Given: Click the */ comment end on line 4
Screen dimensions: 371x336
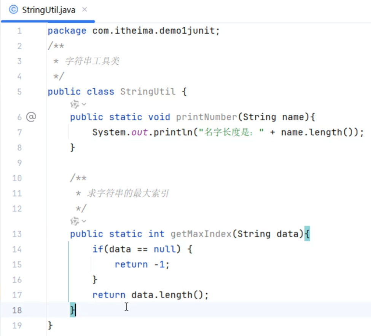Looking at the screenshot, I should pyautogui.click(x=59, y=76).
